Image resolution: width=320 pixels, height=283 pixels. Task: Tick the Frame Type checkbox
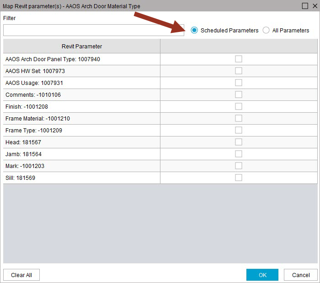pos(238,130)
